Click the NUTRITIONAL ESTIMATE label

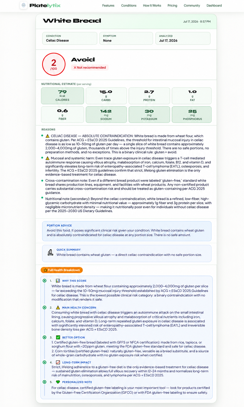[x=59, y=84]
